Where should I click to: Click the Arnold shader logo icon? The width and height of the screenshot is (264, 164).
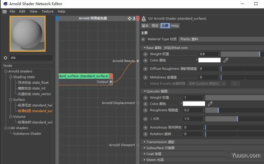144,19
